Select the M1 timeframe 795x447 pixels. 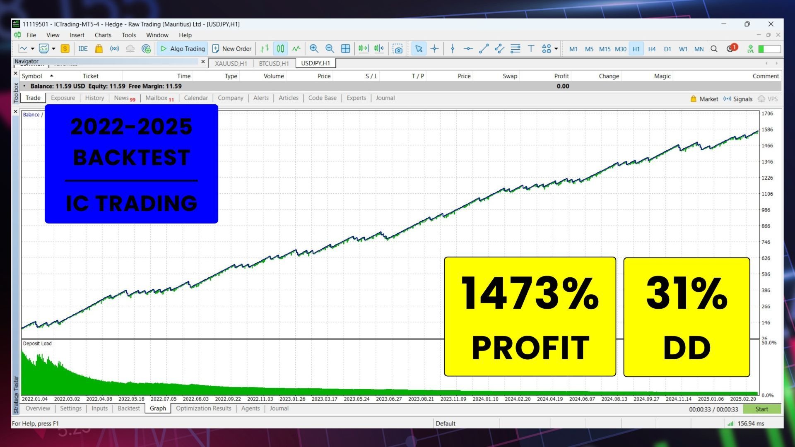(x=573, y=49)
